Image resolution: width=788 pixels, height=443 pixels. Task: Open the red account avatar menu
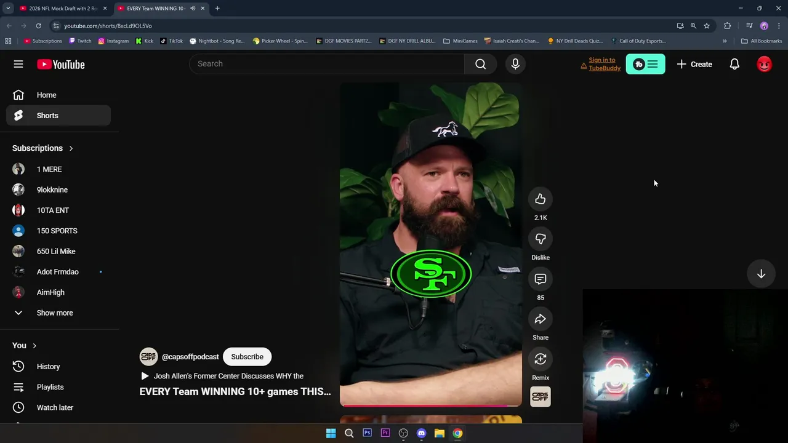tap(764, 64)
